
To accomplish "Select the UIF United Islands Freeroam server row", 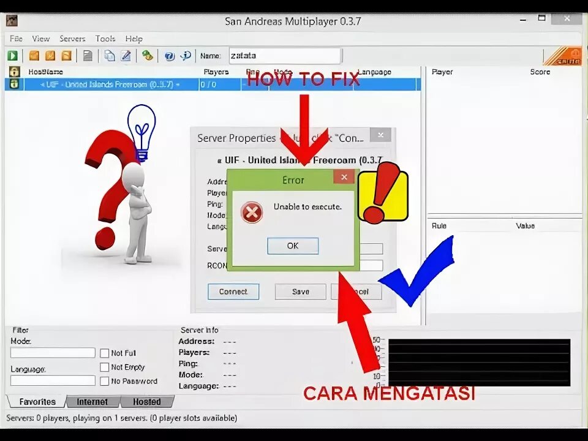I will coord(213,84).
